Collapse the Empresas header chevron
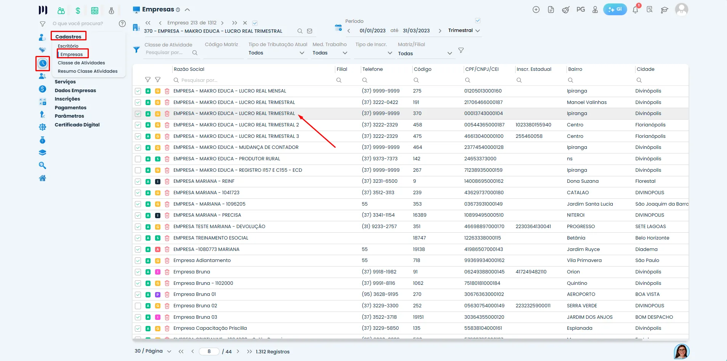The image size is (727, 361). 187,10
